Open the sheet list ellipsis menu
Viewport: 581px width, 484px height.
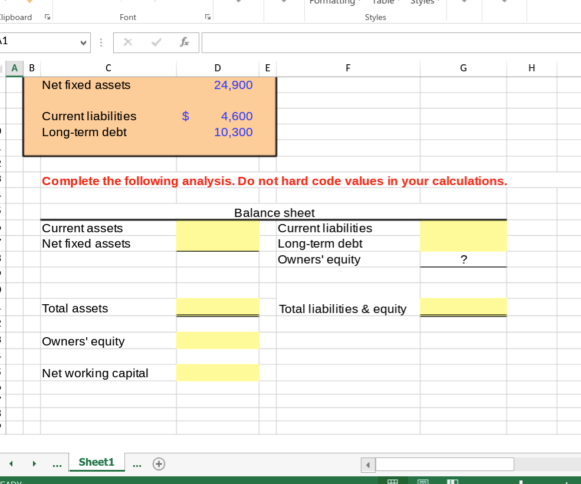(137, 464)
